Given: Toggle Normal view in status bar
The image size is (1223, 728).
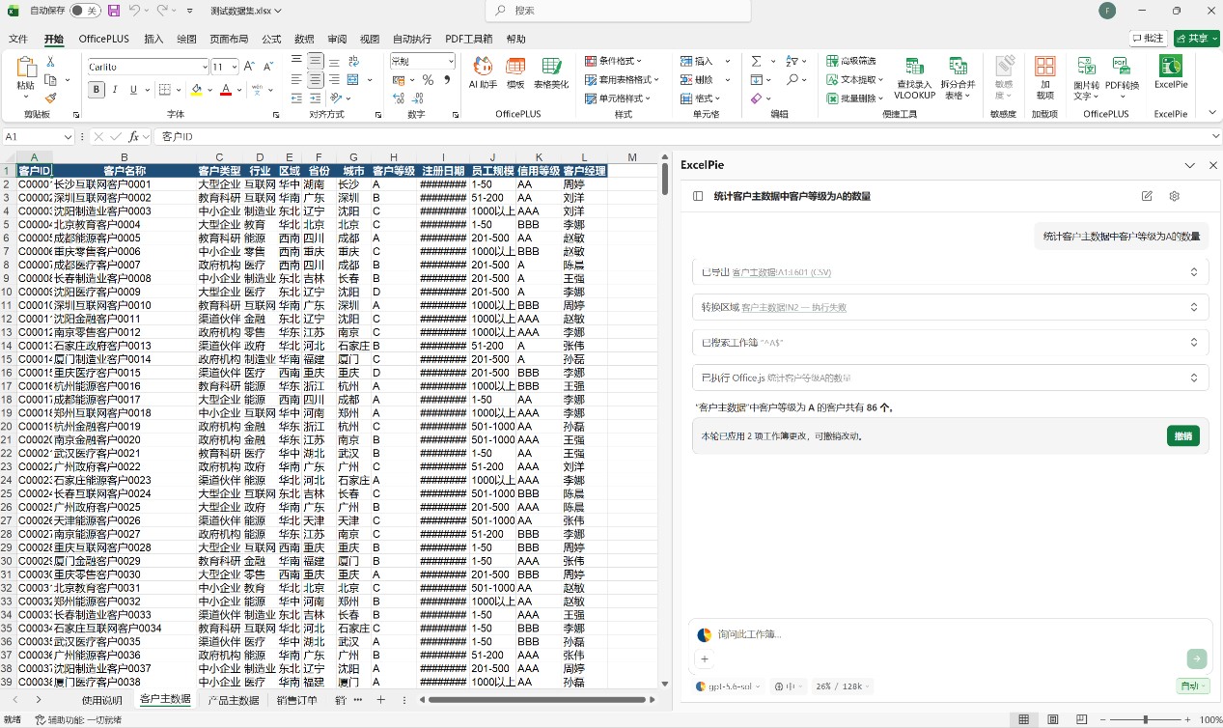Looking at the screenshot, I should pyautogui.click(x=1022, y=719).
